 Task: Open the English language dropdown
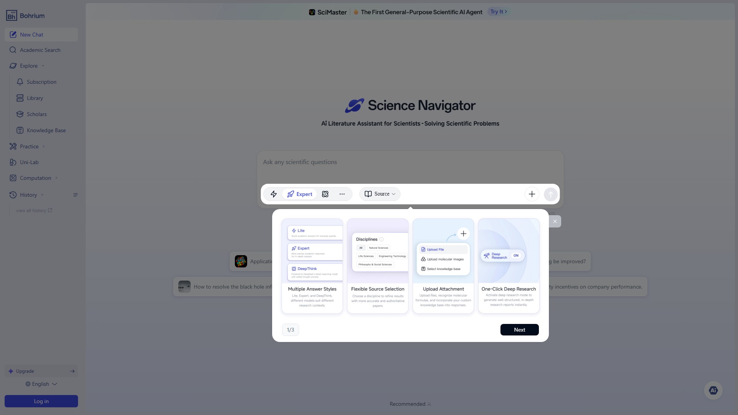[x=41, y=384]
